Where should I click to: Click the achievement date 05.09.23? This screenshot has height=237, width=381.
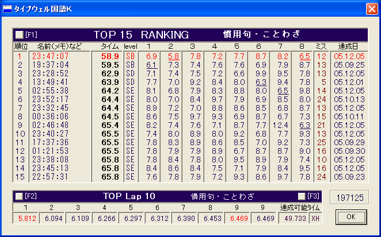tap(349, 177)
